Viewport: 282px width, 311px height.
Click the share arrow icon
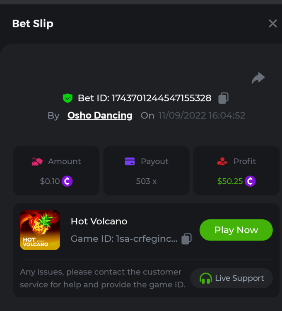click(258, 78)
